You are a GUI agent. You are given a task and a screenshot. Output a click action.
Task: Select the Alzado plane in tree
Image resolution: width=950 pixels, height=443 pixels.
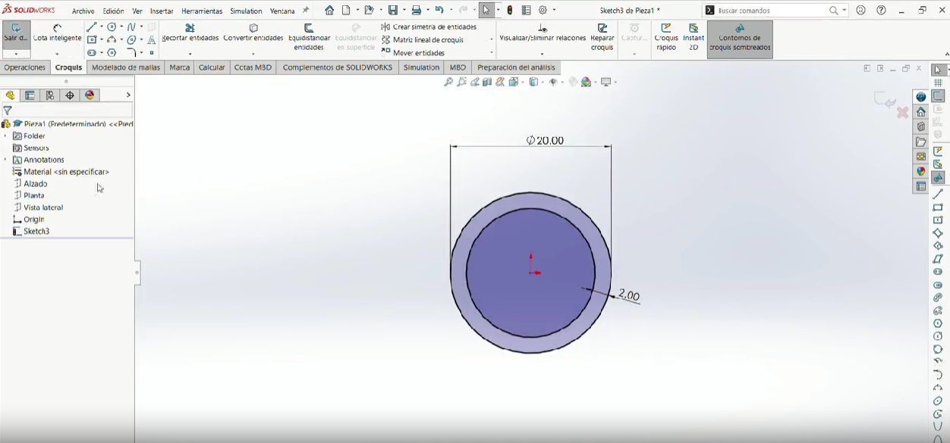(35, 184)
